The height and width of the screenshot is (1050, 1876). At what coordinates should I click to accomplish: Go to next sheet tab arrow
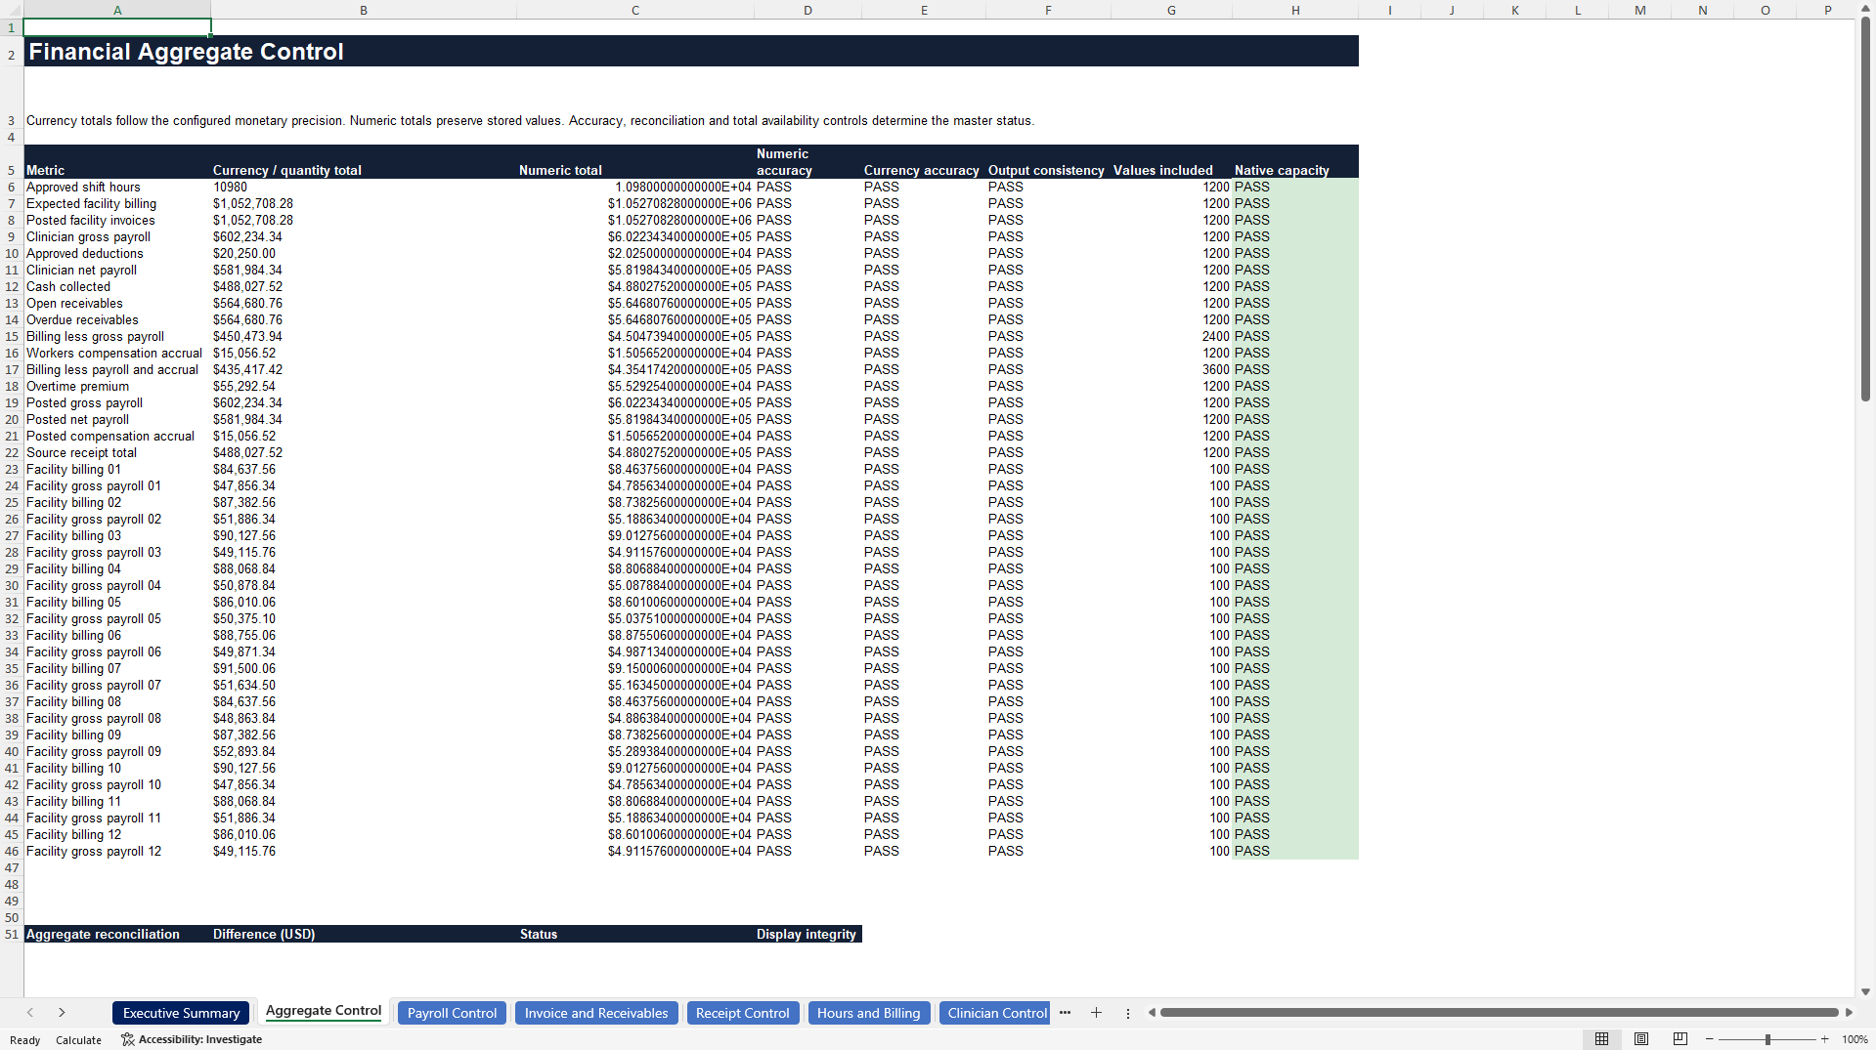coord(62,1013)
